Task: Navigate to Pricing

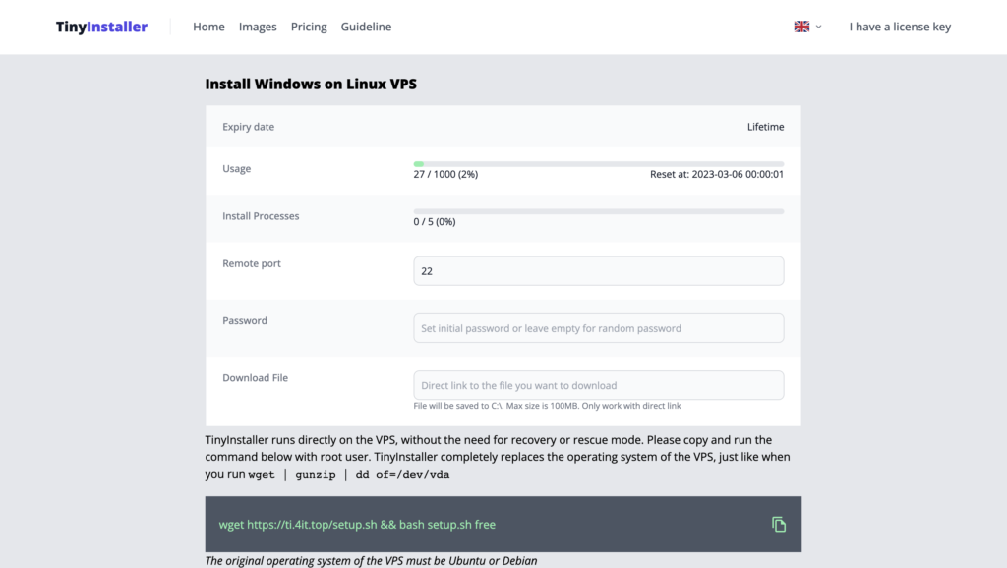Action: tap(309, 27)
